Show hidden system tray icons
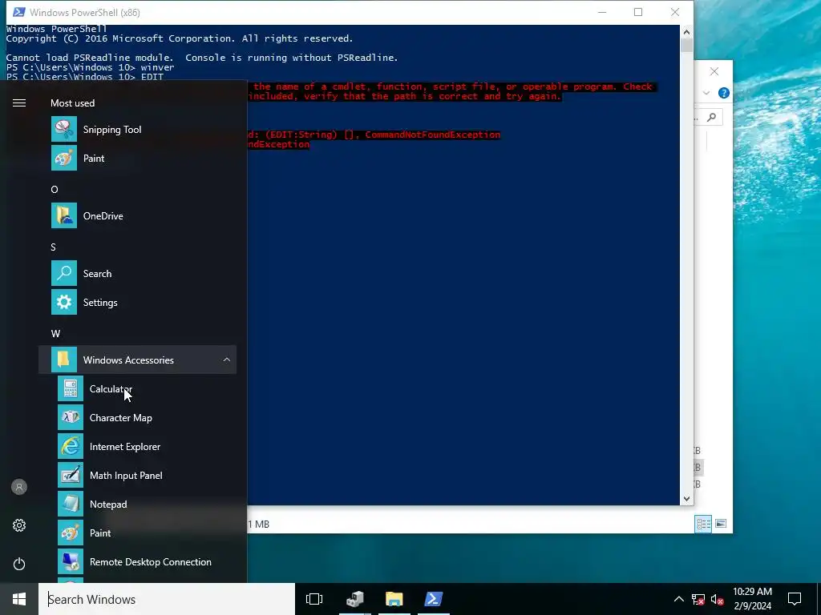 (x=678, y=599)
